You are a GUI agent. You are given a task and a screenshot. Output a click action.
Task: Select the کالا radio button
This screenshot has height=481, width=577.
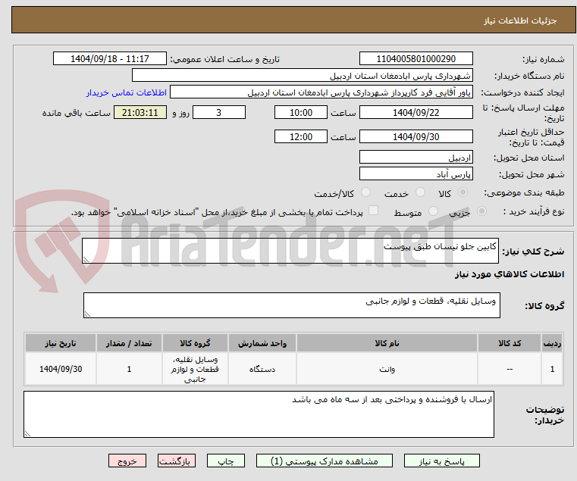coord(463,192)
